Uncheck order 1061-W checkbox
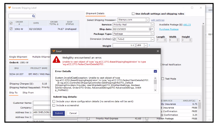Screen dimensions: 216x127 click(11, 29)
